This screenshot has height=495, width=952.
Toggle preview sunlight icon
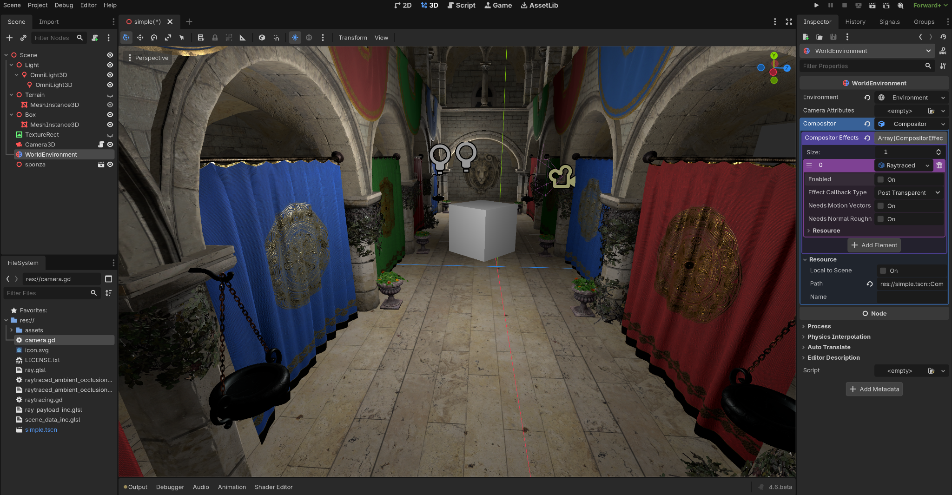click(295, 38)
